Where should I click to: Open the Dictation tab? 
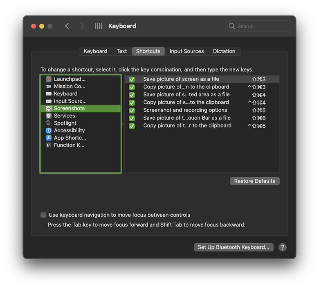coord(224,51)
